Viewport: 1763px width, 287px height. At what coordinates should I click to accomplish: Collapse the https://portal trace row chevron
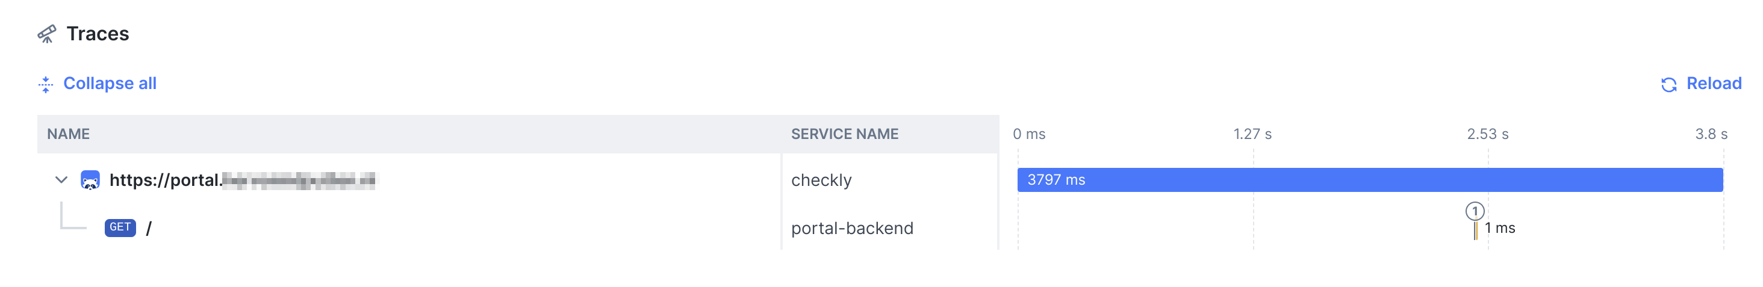[61, 181]
